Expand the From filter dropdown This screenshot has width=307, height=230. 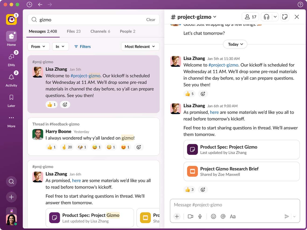pyautogui.click(x=38, y=46)
